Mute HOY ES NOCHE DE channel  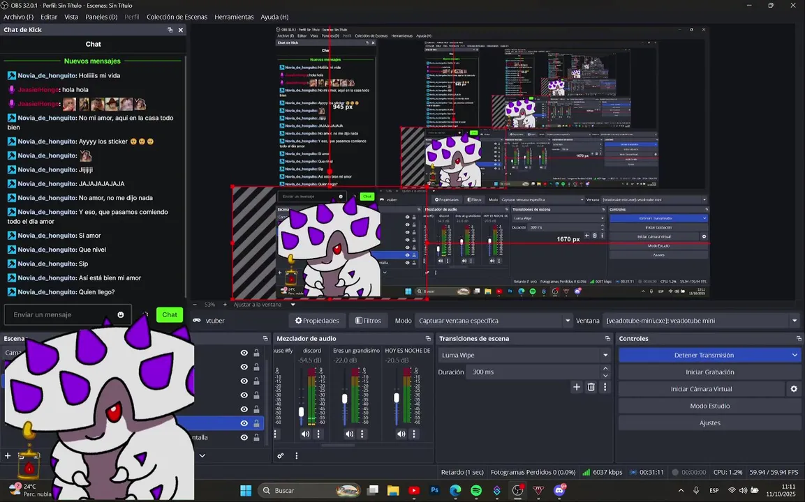(x=401, y=434)
